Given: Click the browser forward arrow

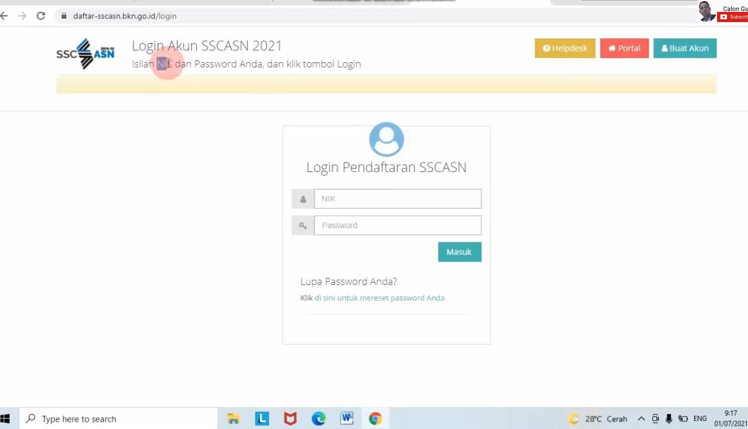Looking at the screenshot, I should pyautogui.click(x=22, y=16).
